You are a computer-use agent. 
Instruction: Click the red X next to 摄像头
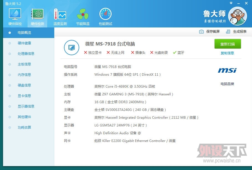[x=132, y=52]
